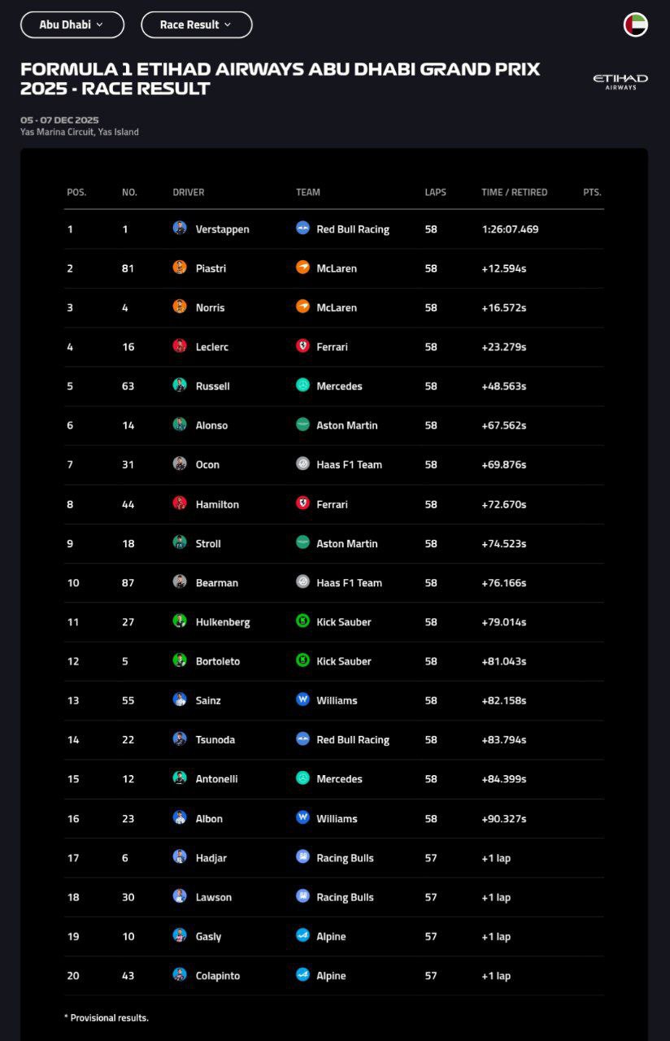Viewport: 670px width, 1041px height.
Task: Select the Red Bull Racing link for Tsunoda
Action: [x=352, y=739]
